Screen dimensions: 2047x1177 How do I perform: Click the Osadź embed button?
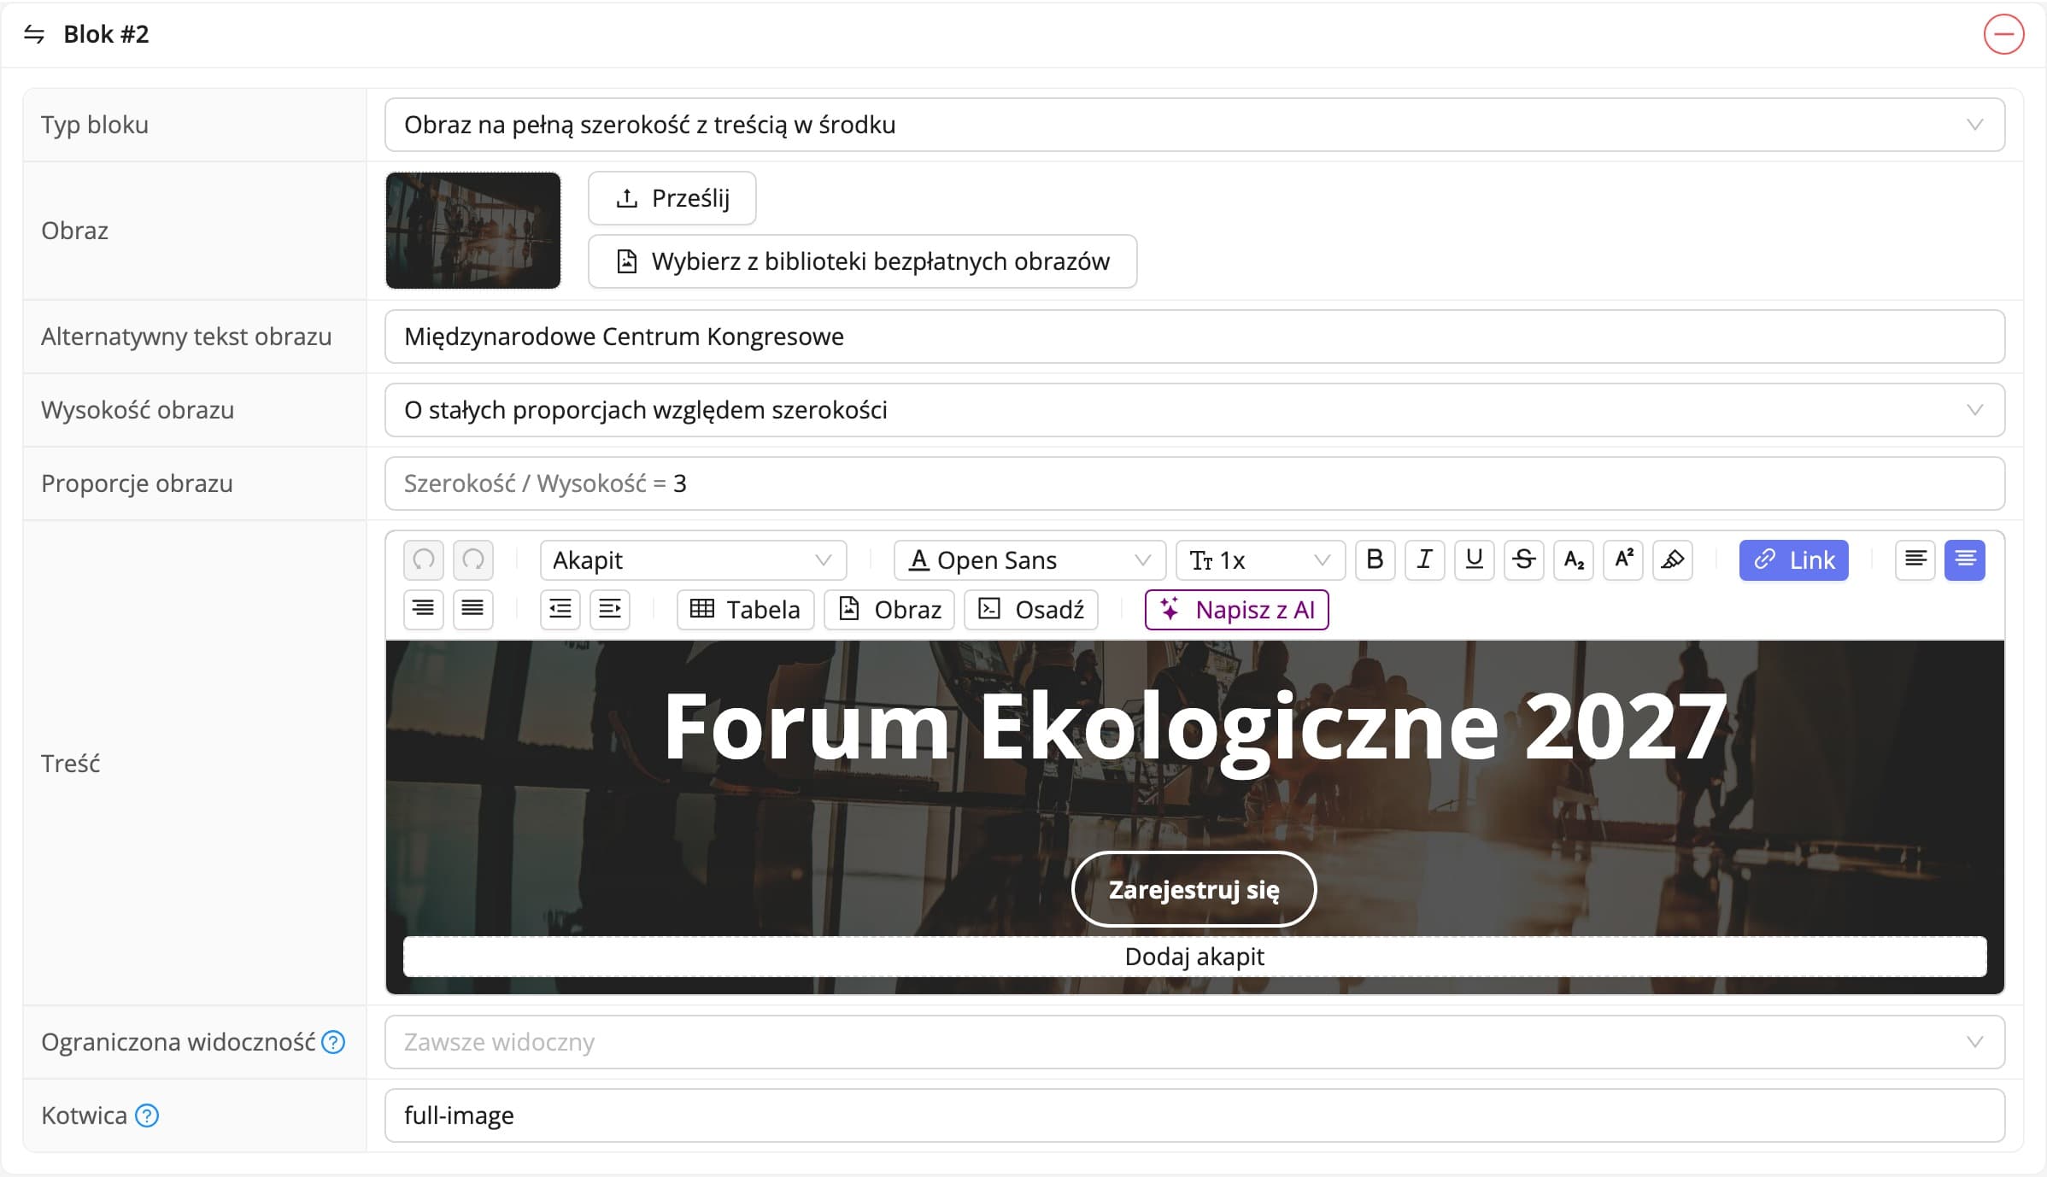[1031, 610]
